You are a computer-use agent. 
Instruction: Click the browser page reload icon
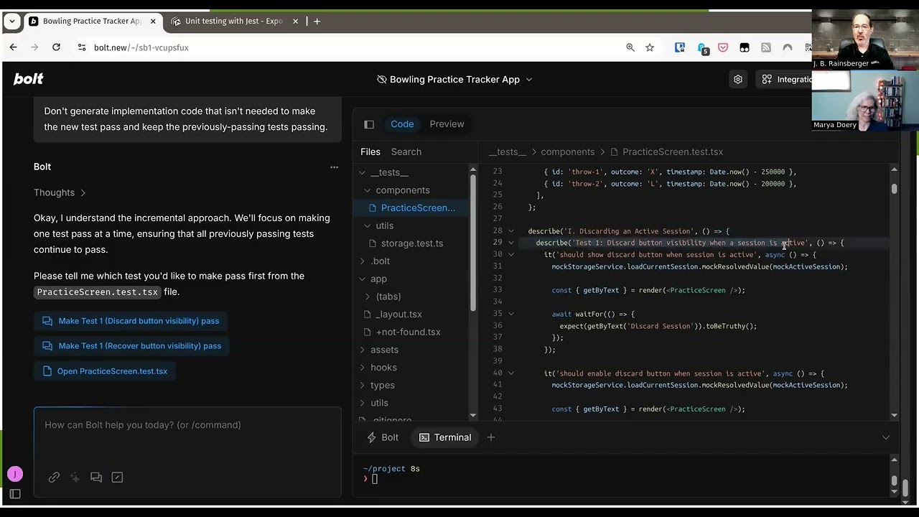coord(56,47)
